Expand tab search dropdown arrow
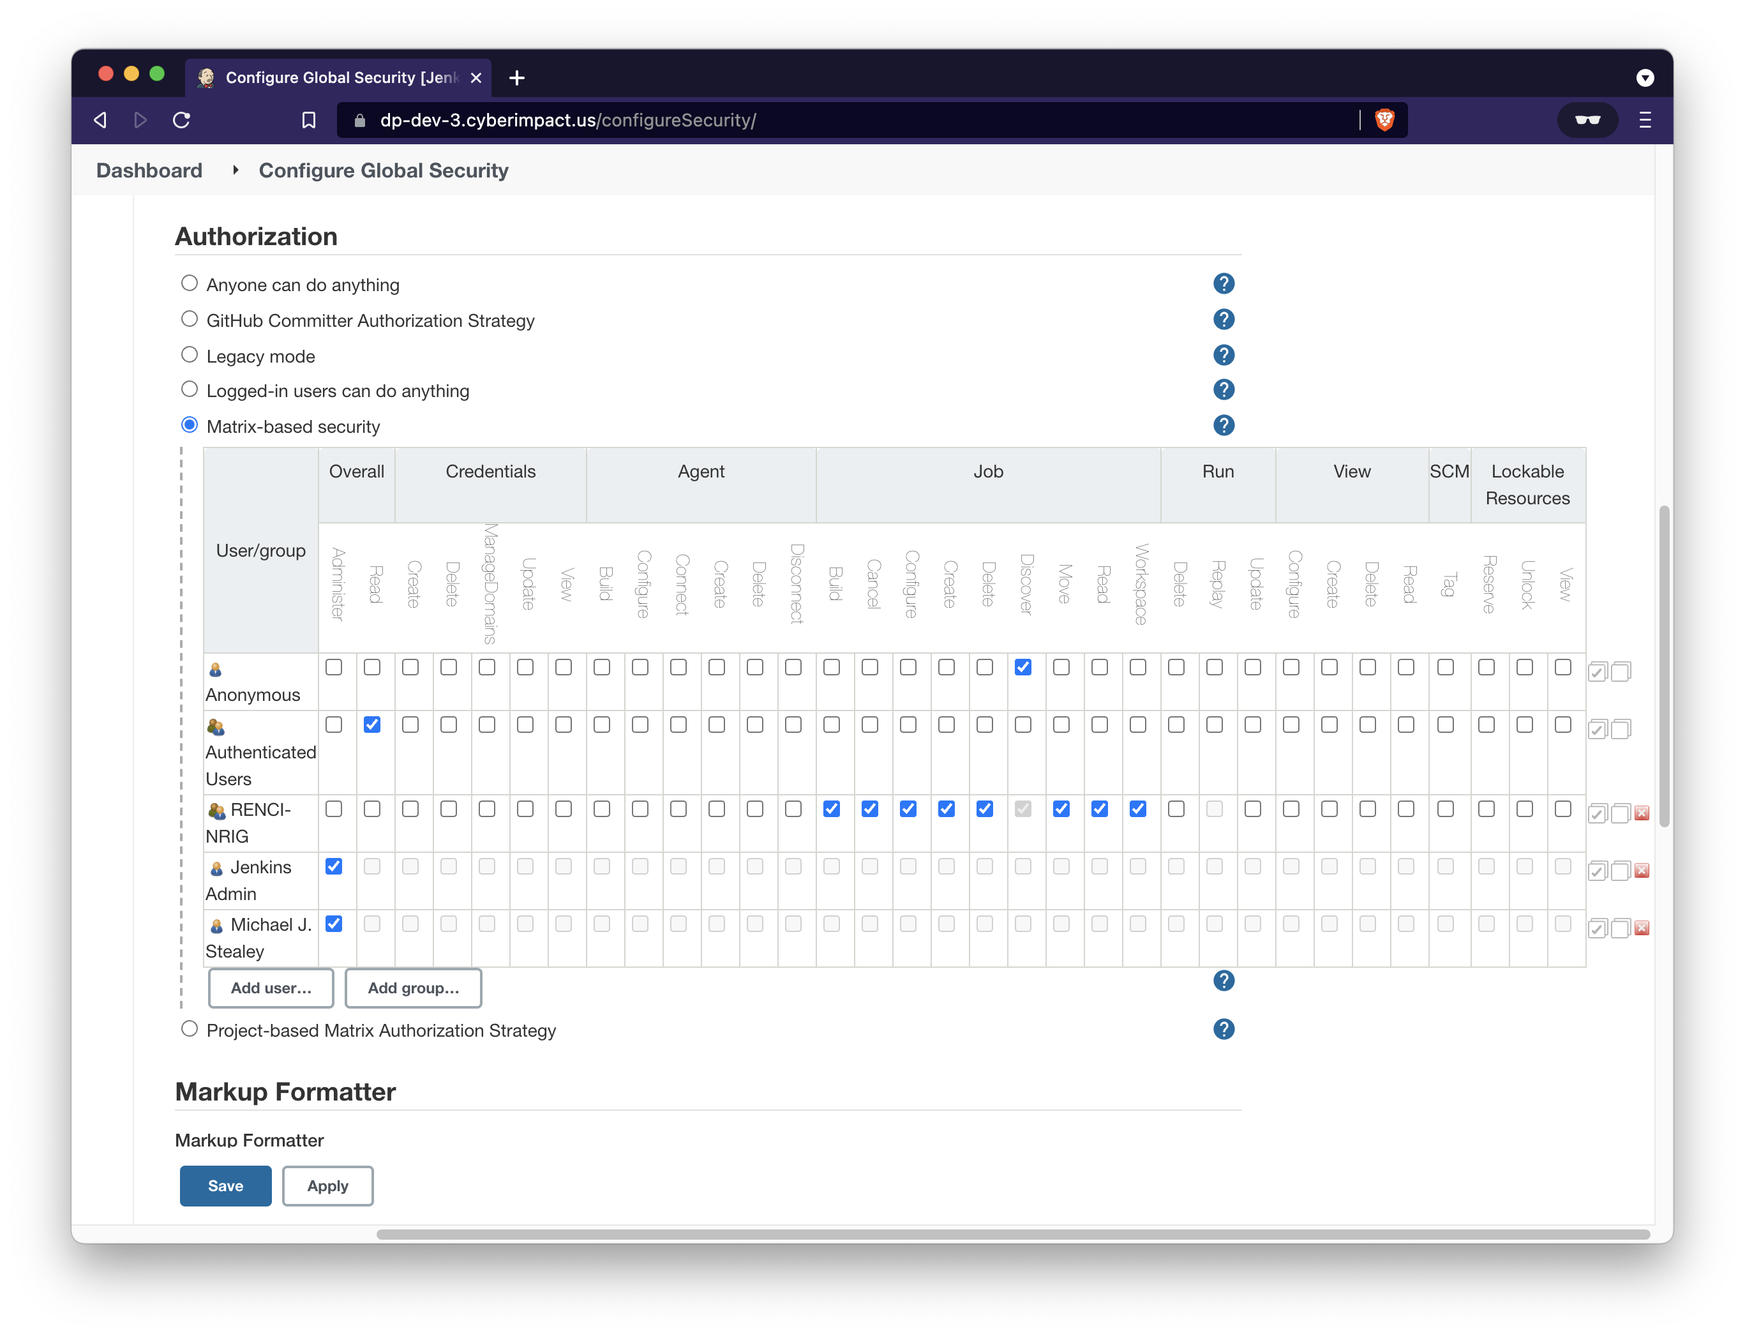This screenshot has height=1338, width=1745. 1645,78
